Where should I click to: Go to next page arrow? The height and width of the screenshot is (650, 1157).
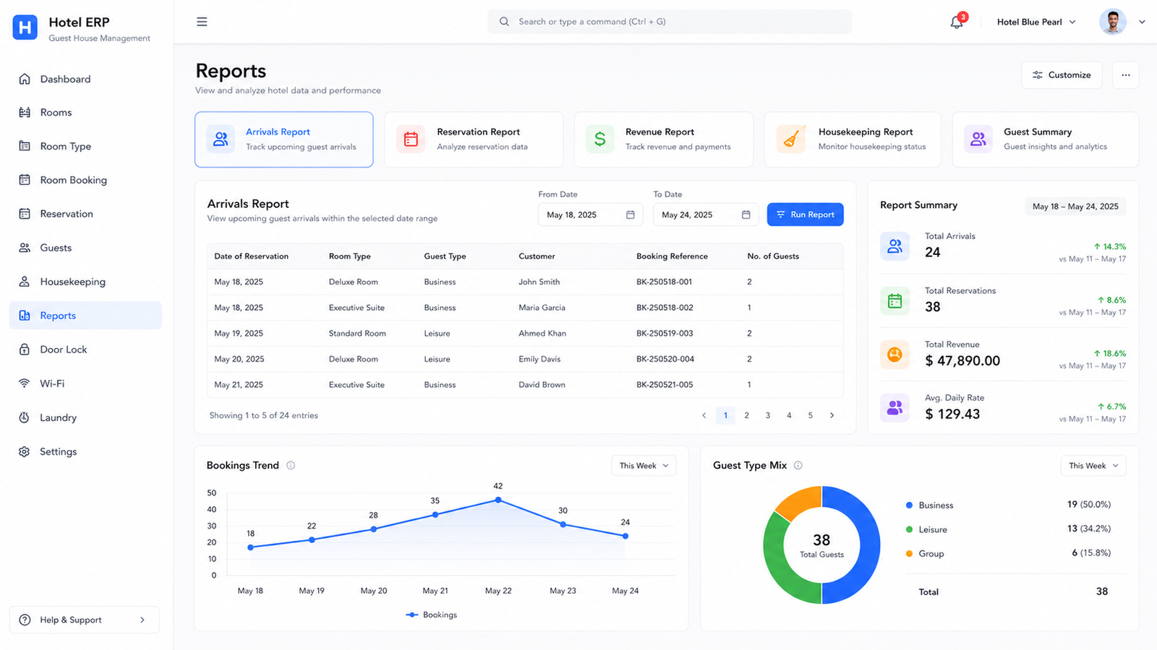click(x=832, y=415)
